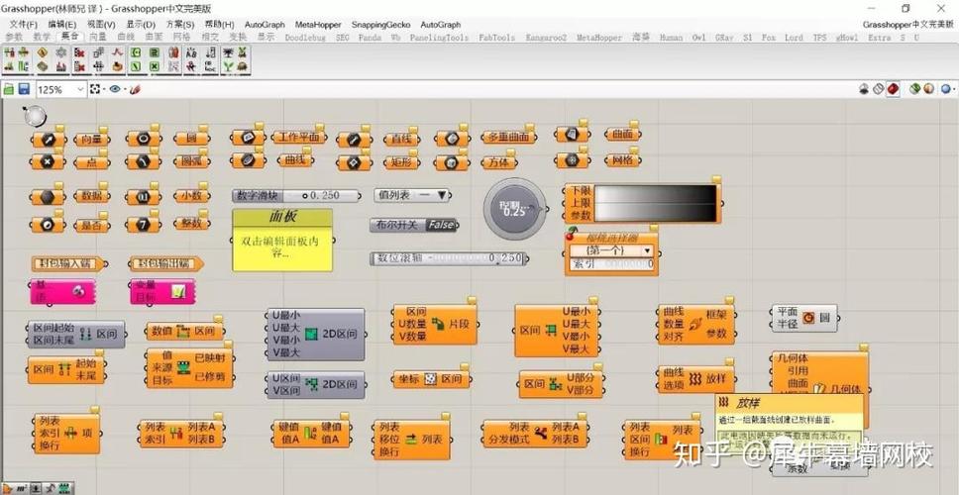Open the arrow next to the eye icon
The height and width of the screenshot is (495, 959).
click(124, 90)
